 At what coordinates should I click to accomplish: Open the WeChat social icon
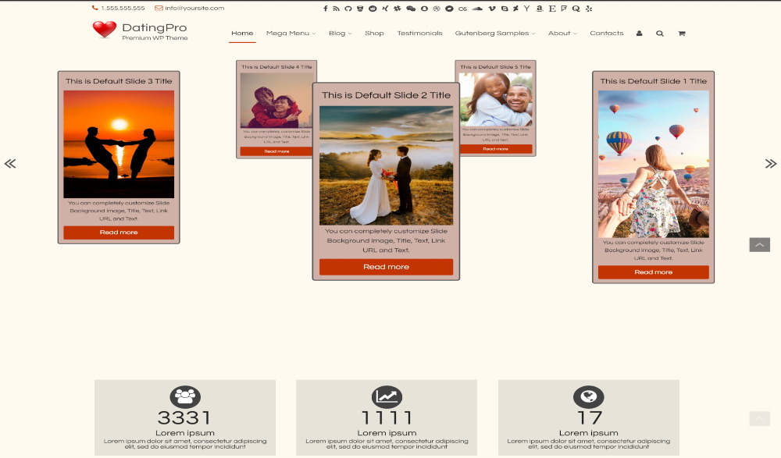(x=411, y=9)
